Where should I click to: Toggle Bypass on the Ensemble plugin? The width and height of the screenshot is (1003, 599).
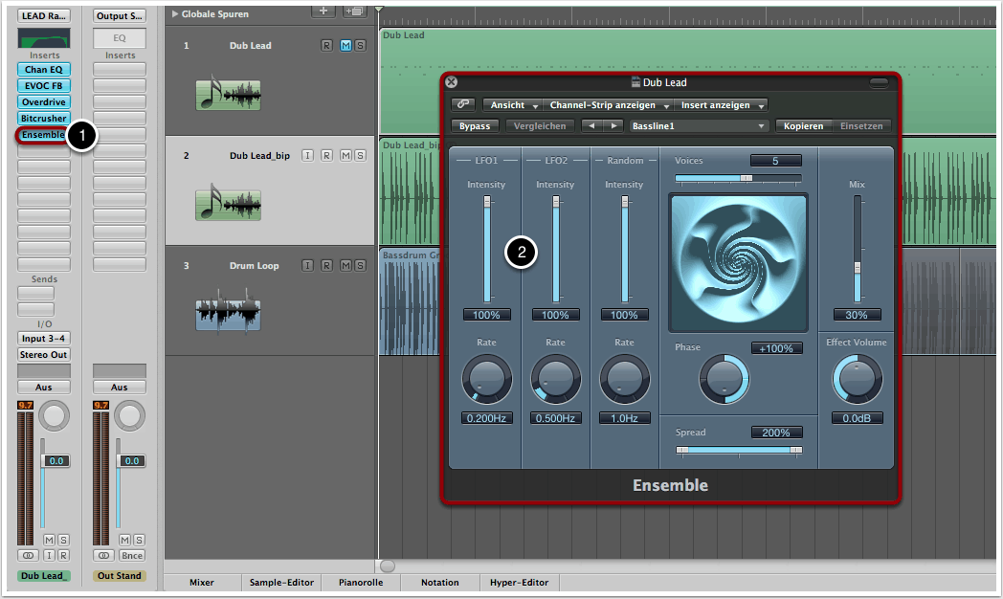[x=474, y=125]
